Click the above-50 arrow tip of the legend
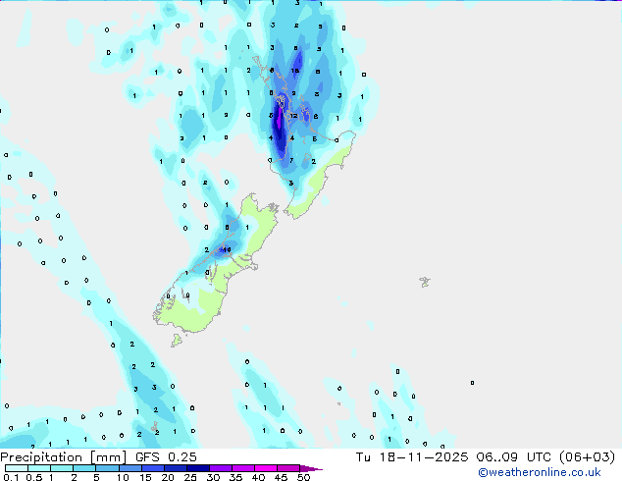 tap(311, 468)
